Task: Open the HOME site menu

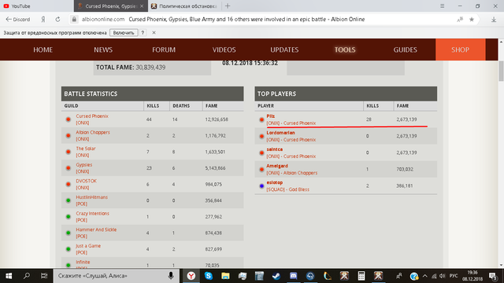Action: (43, 50)
